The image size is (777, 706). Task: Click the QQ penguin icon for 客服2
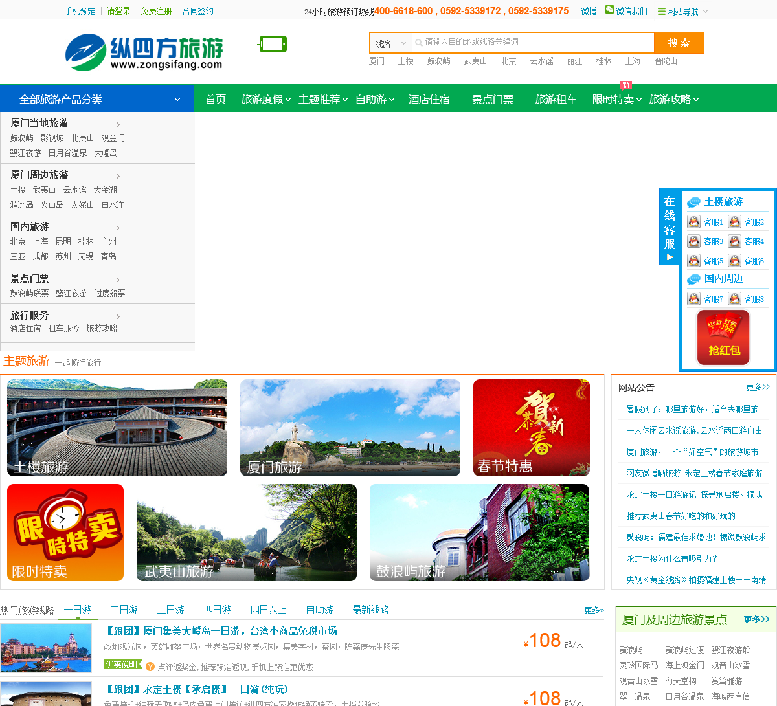[734, 222]
